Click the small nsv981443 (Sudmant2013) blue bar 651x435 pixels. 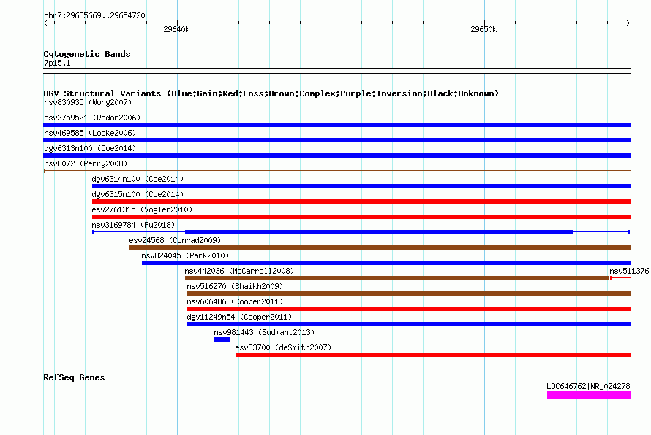pos(222,339)
